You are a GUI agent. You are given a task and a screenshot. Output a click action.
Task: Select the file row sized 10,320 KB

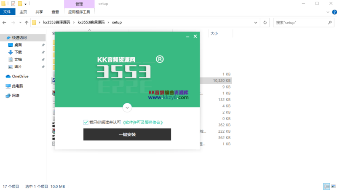142,80
